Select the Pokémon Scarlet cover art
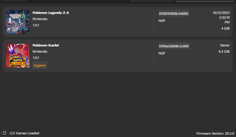This screenshot has width=236, height=137. coord(18,56)
